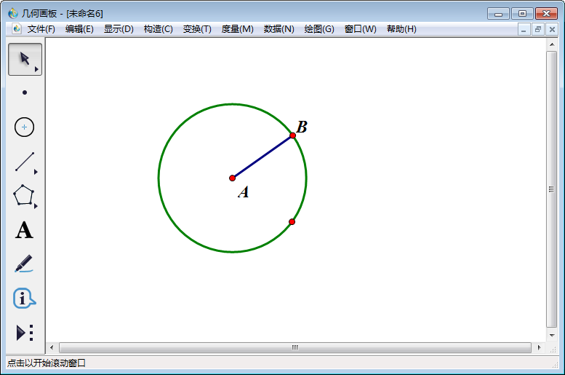565x375 pixels.
Task: Click the horizontal scrollbar right arrow
Action: (539, 348)
